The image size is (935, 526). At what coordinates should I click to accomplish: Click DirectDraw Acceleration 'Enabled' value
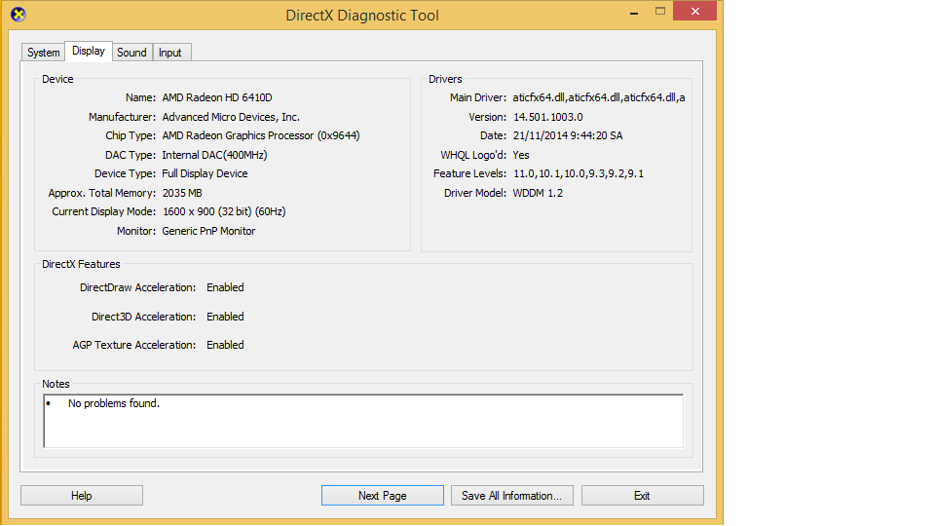[225, 287]
